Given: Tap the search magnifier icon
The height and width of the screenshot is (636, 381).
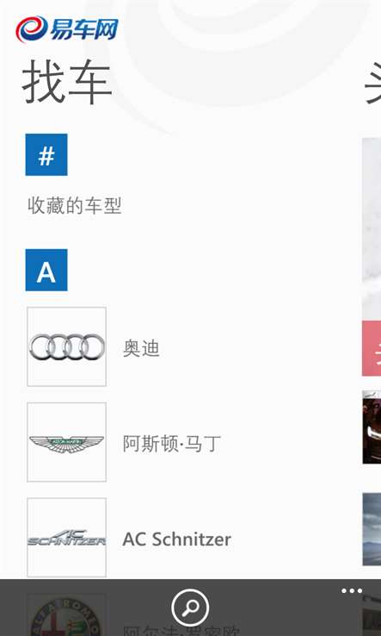Looking at the screenshot, I should pyautogui.click(x=190, y=608).
